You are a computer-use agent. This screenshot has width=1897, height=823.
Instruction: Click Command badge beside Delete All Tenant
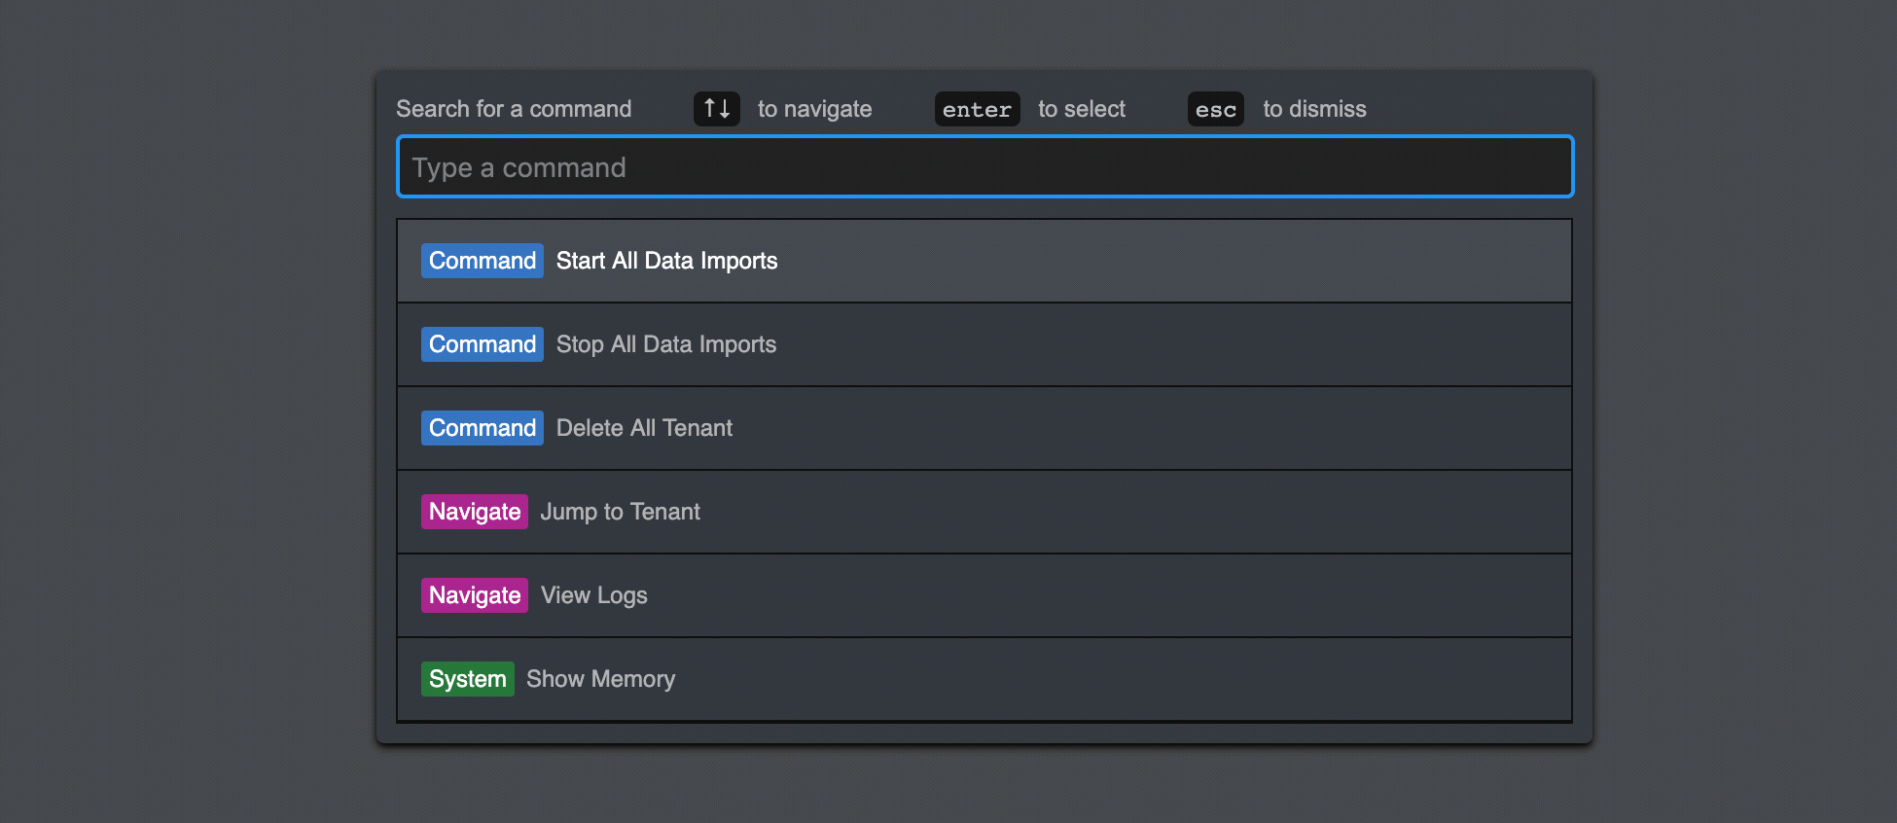(482, 428)
